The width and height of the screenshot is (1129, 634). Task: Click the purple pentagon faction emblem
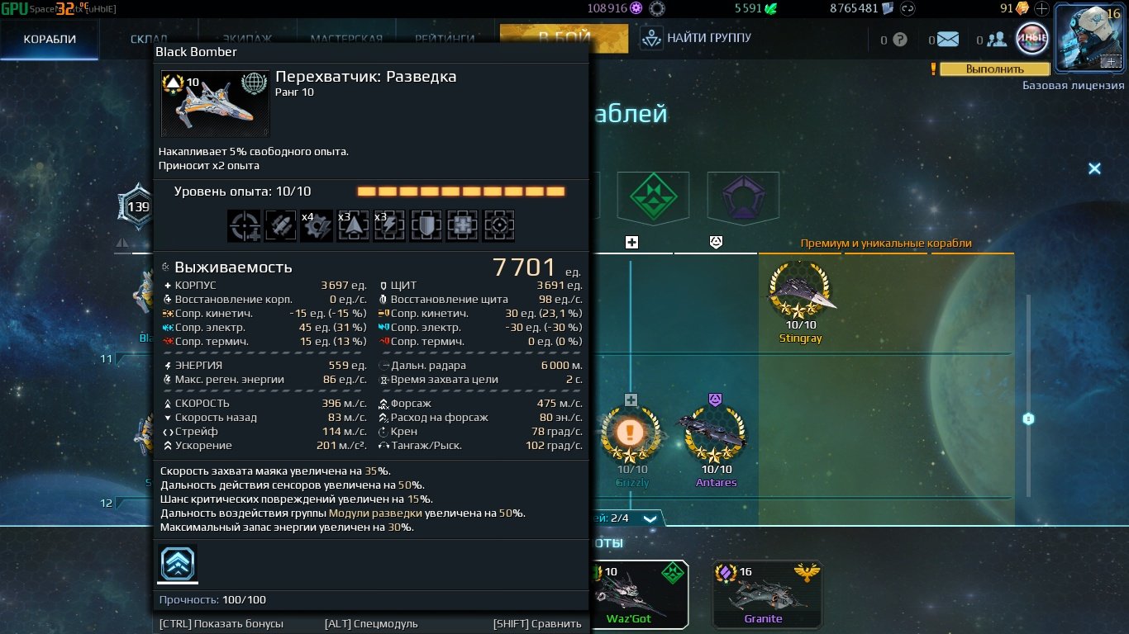(742, 198)
